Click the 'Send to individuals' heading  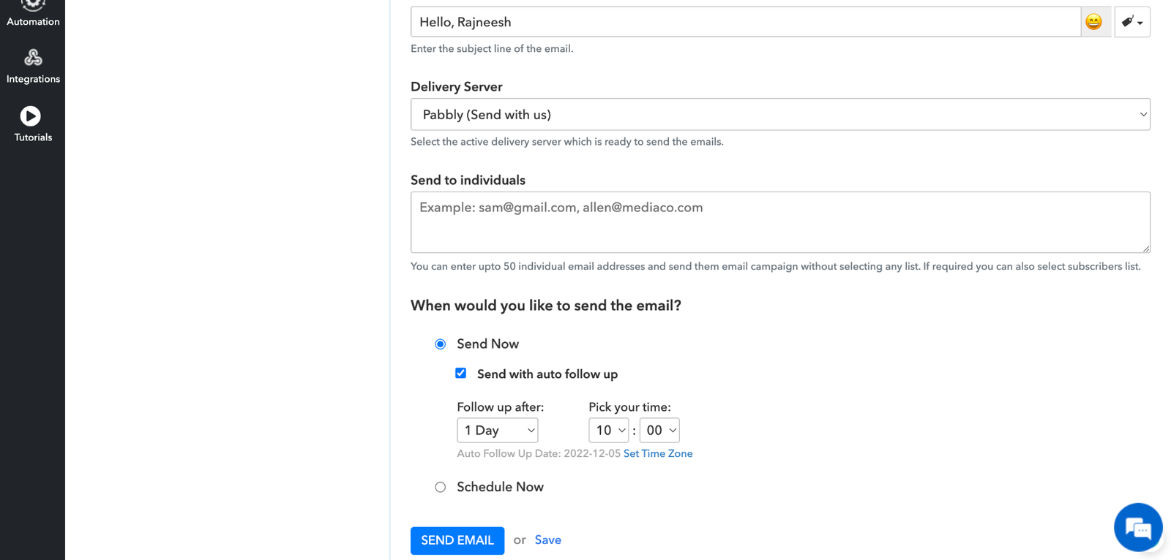tap(468, 181)
